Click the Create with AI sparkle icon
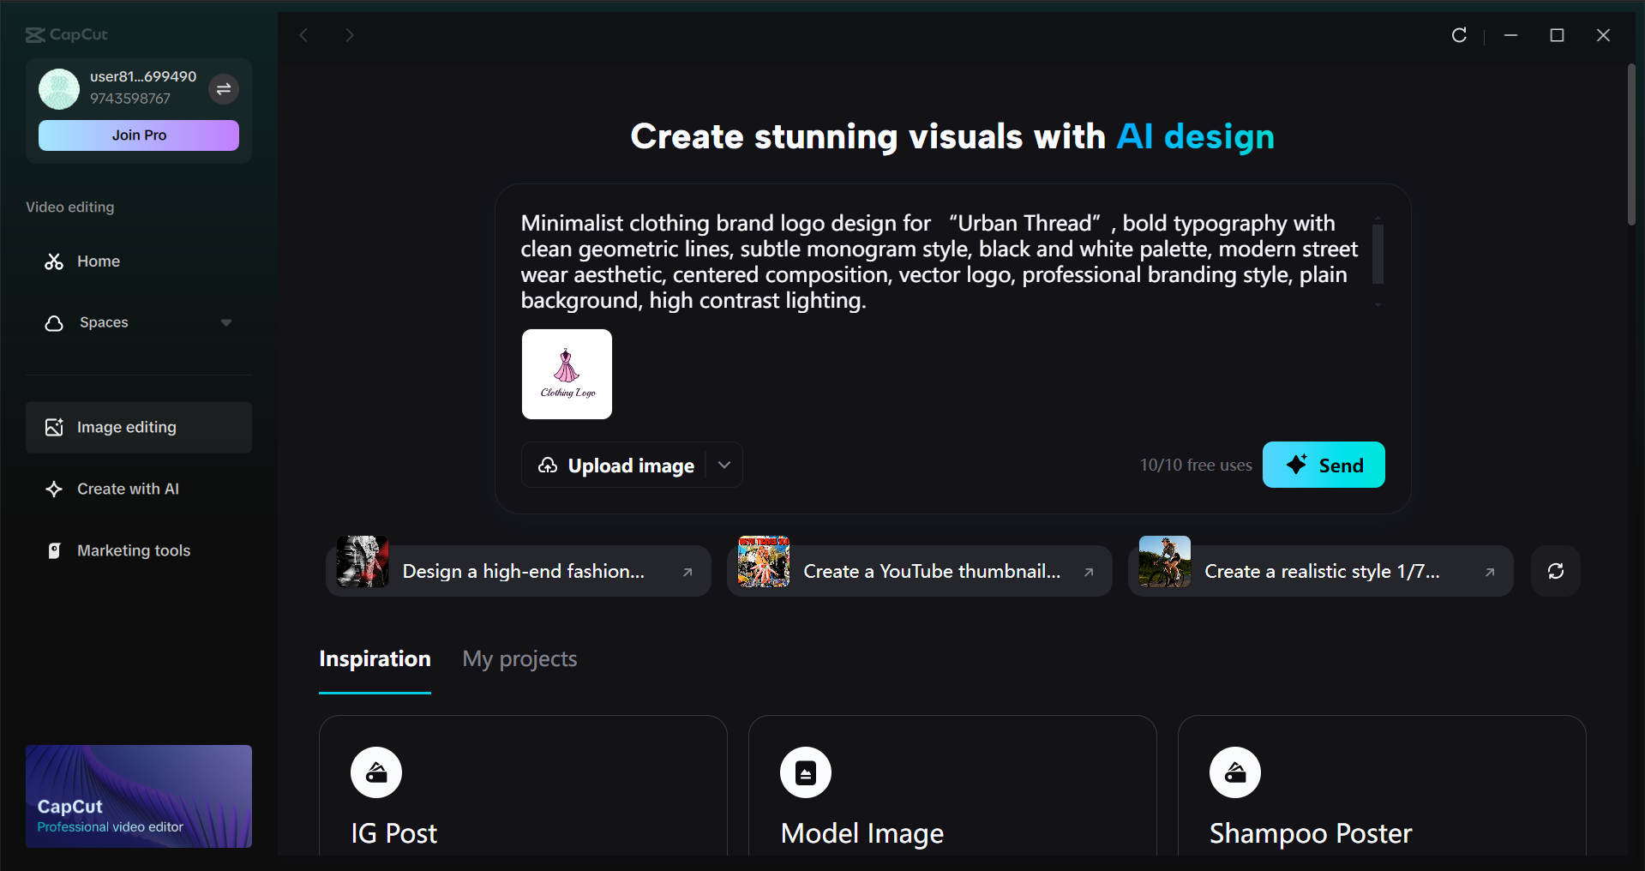 tap(54, 489)
